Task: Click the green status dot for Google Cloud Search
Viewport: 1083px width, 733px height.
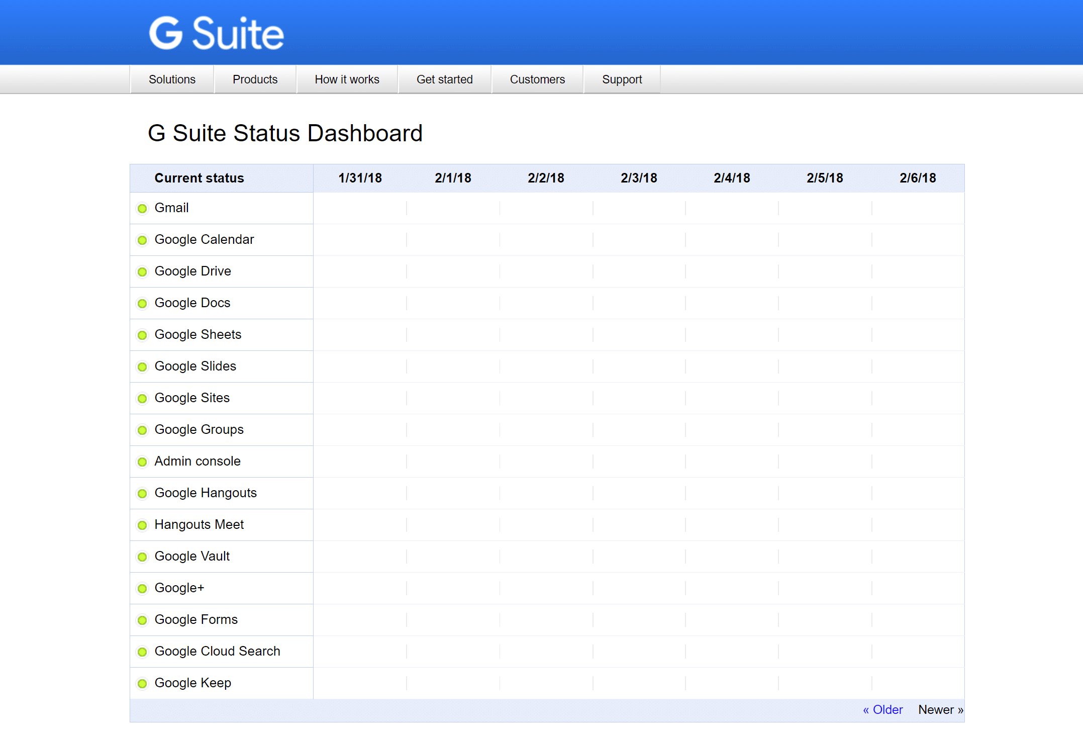Action: coord(143,652)
